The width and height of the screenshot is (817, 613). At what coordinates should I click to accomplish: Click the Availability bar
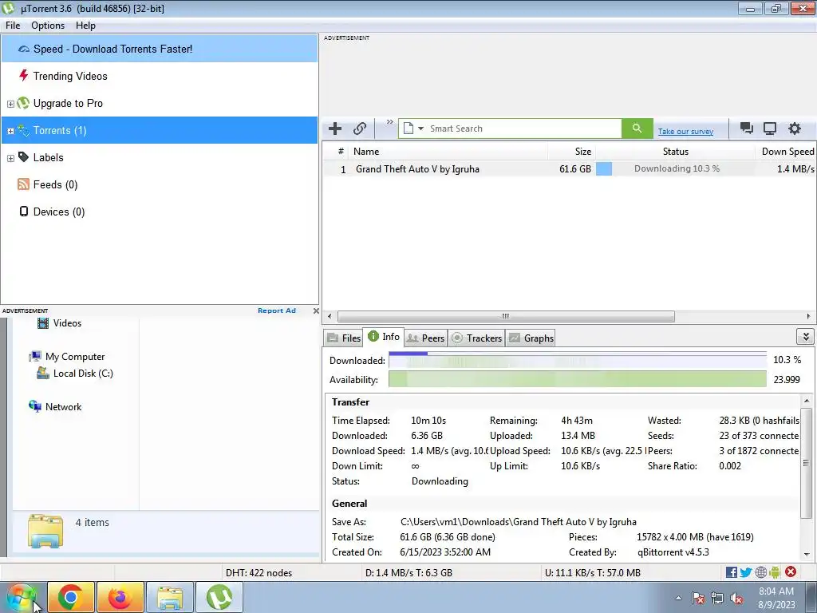(578, 379)
